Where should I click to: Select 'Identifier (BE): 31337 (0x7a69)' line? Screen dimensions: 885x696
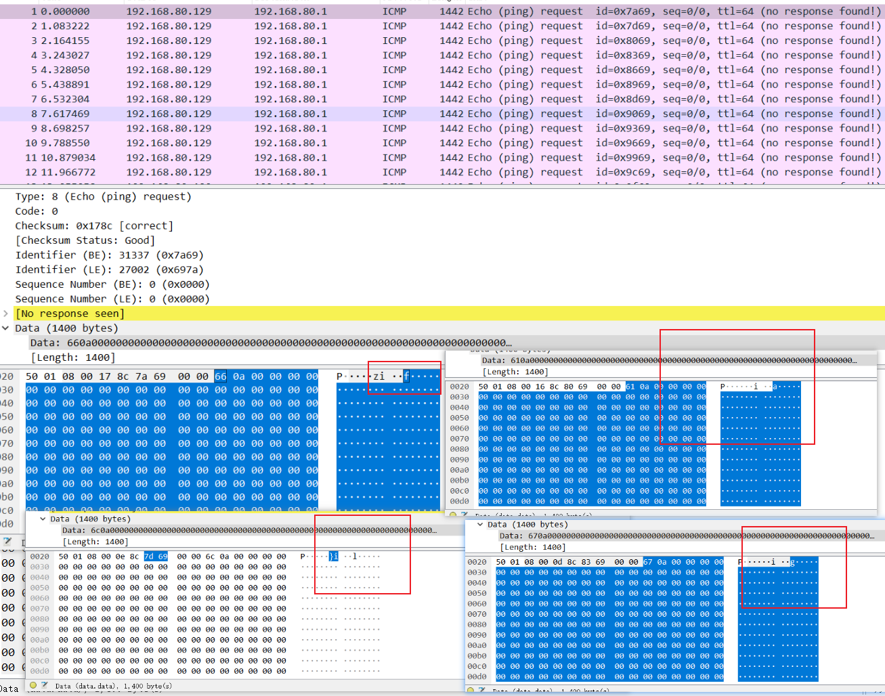pyautogui.click(x=109, y=255)
